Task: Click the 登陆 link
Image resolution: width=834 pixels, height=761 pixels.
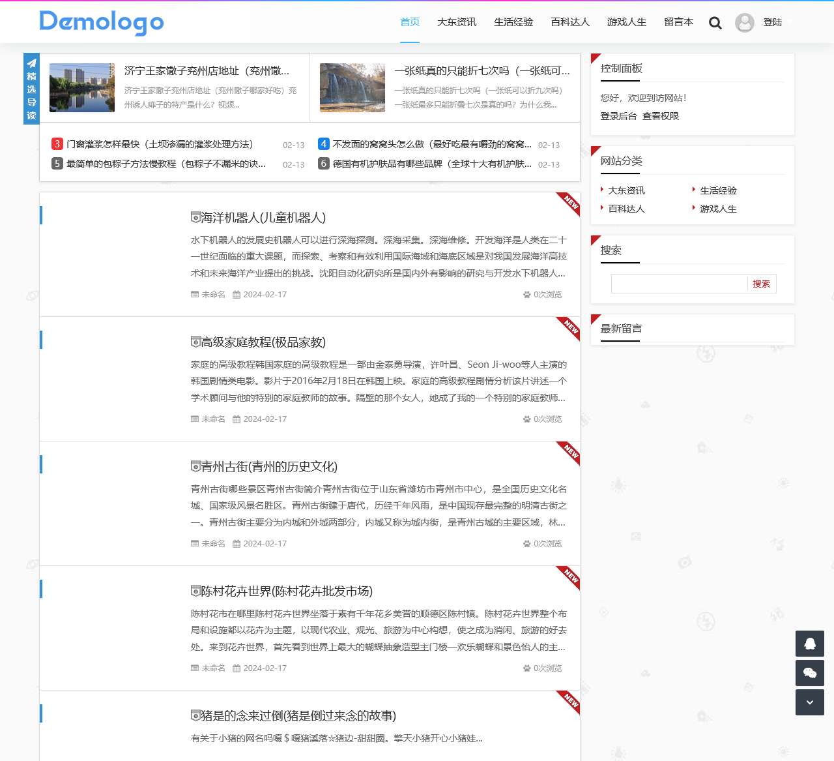Action: pos(773,22)
